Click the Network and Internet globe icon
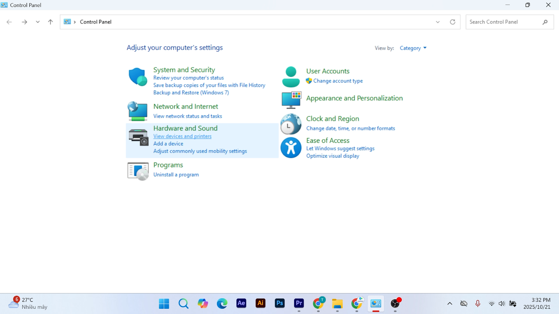Viewport: 559px width, 314px height. pos(138,111)
